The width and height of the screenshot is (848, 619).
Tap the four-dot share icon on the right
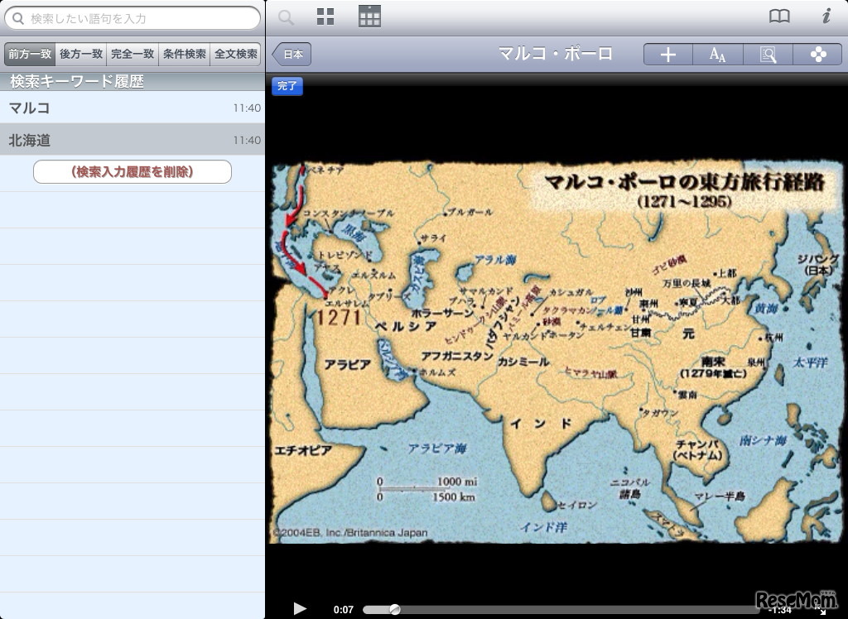click(818, 54)
